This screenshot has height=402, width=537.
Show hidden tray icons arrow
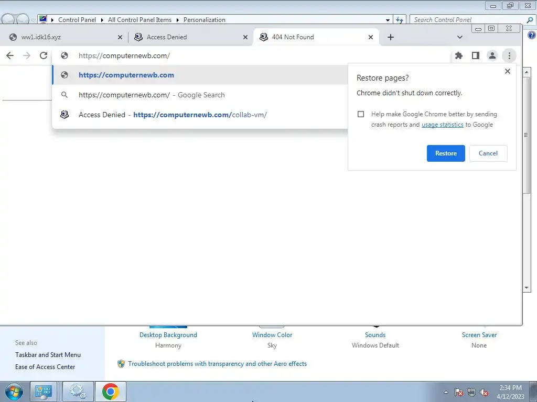click(446, 392)
